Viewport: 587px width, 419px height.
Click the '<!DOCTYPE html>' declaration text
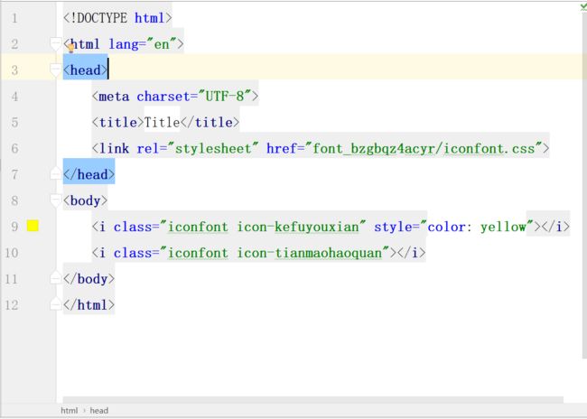[x=117, y=18]
